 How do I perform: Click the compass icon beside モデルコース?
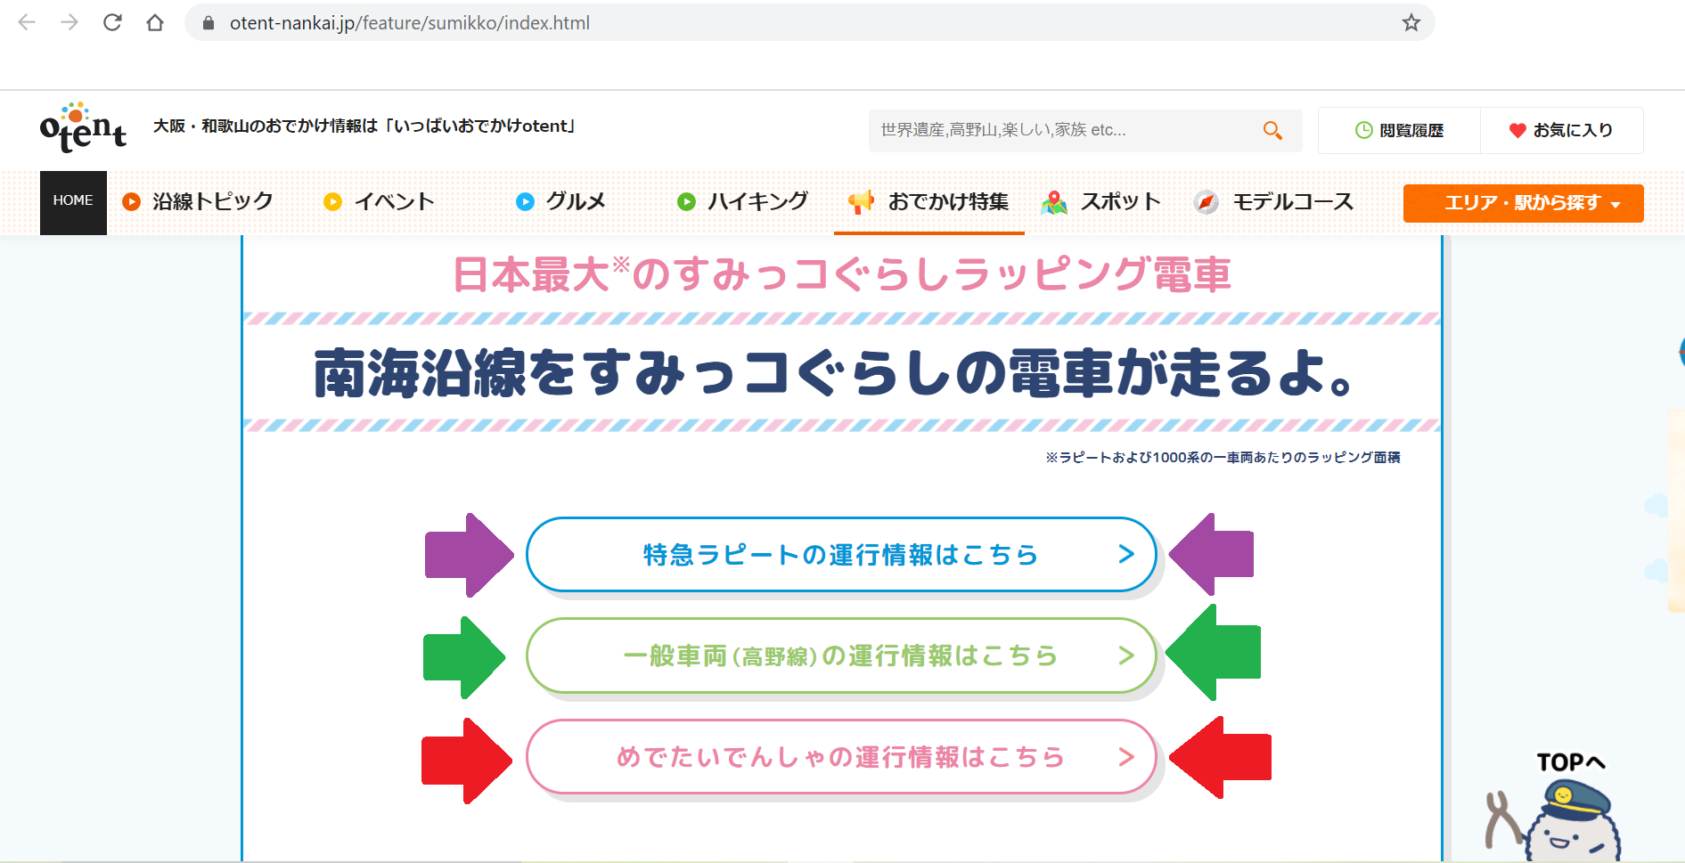pyautogui.click(x=1206, y=202)
